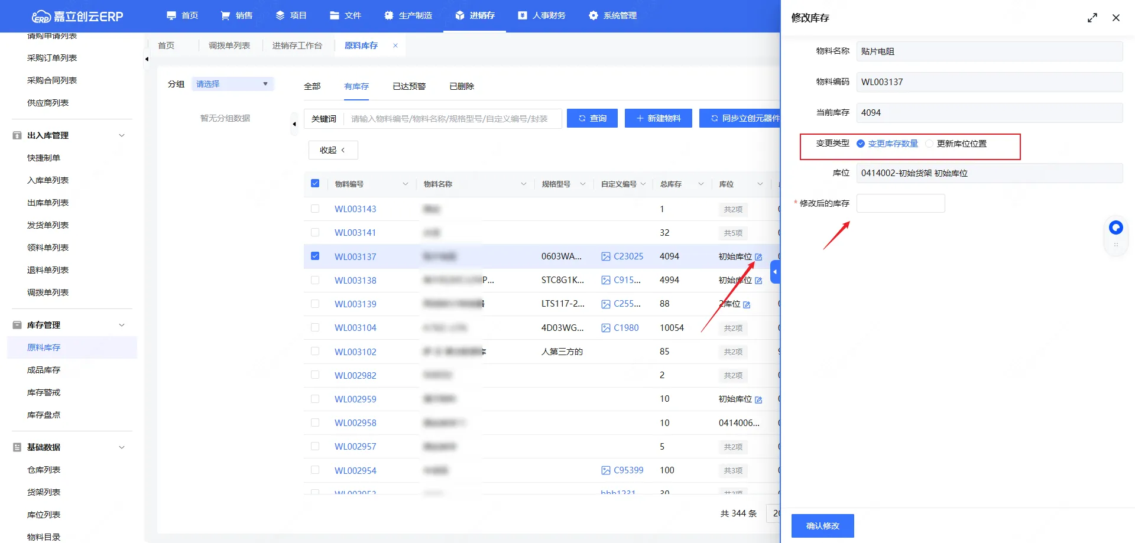Click edit icon beside WL002959 初始库位
1135x543 pixels.
pos(758,400)
